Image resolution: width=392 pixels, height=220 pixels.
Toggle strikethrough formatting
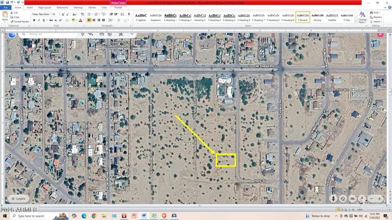tap(51, 20)
